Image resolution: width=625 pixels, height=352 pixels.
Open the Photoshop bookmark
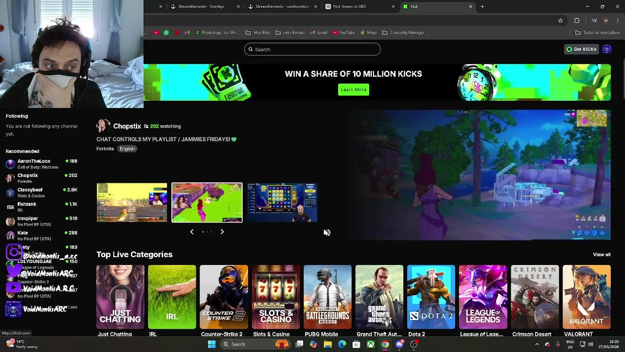point(217,33)
